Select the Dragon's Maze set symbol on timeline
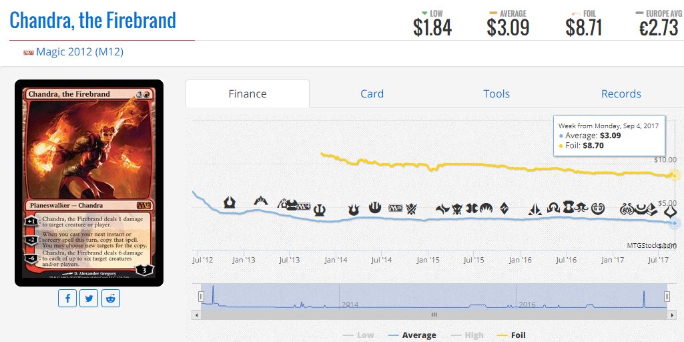The width and height of the screenshot is (684, 342). pyautogui.click(x=282, y=204)
